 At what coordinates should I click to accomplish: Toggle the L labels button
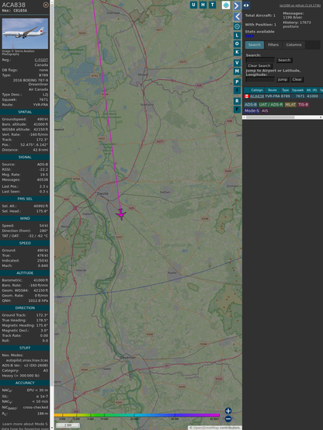pos(237,36)
